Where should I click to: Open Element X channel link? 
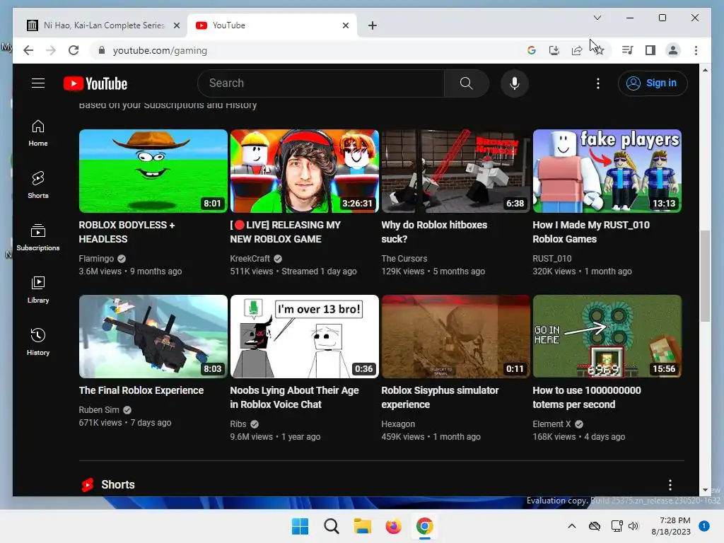click(x=551, y=424)
